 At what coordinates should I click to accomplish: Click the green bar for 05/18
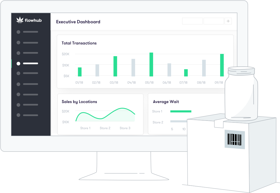click(151, 64)
